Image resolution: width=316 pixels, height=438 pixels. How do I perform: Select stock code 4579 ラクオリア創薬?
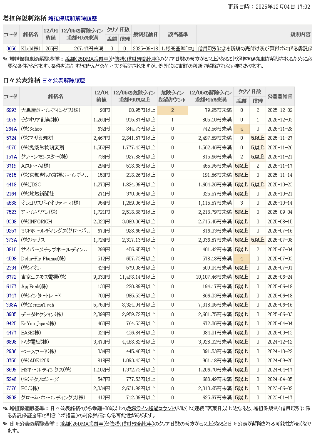click(x=11, y=120)
